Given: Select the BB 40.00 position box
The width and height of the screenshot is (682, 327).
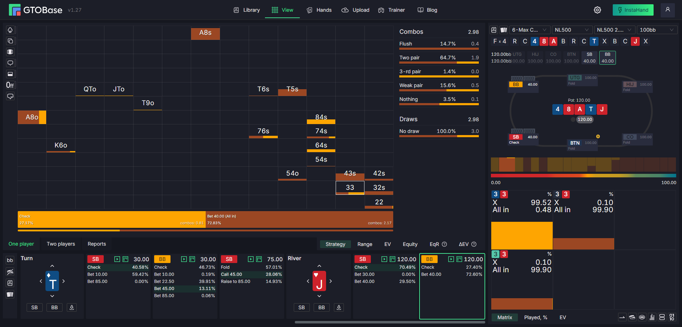Looking at the screenshot, I should click(x=607, y=58).
